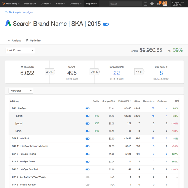Click the user profile avatar

(x=165, y=4)
